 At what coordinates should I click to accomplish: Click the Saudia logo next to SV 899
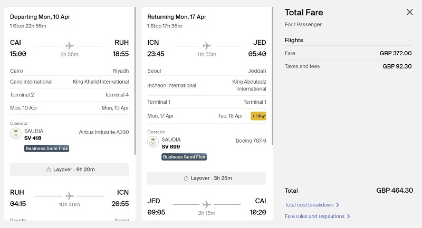153,142
